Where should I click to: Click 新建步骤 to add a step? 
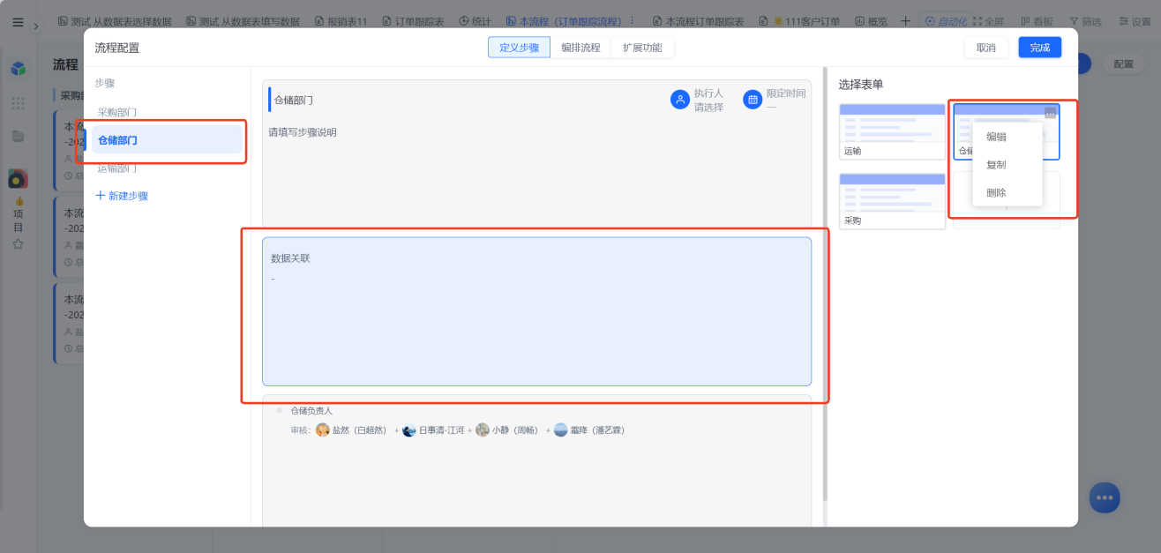click(x=122, y=196)
